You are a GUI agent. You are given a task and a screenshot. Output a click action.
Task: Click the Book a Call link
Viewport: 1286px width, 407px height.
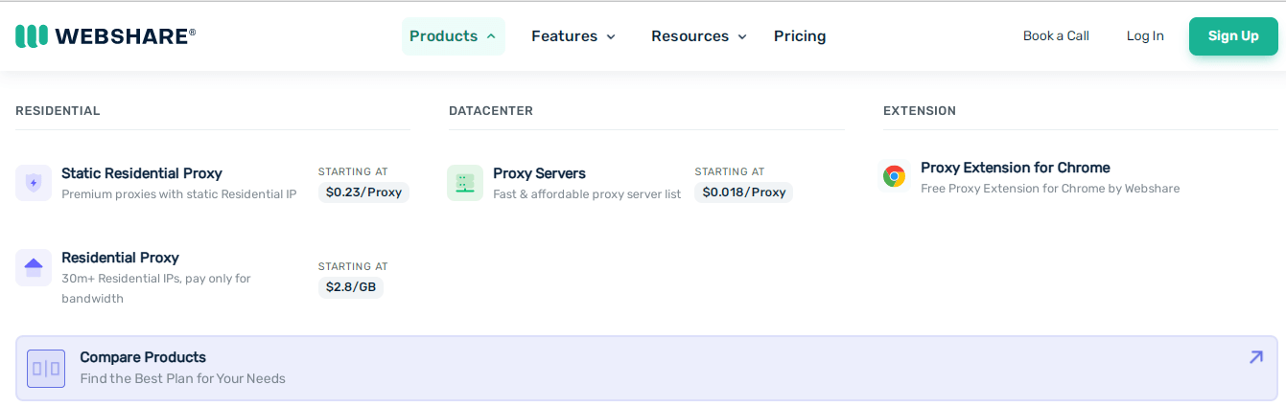click(1056, 36)
